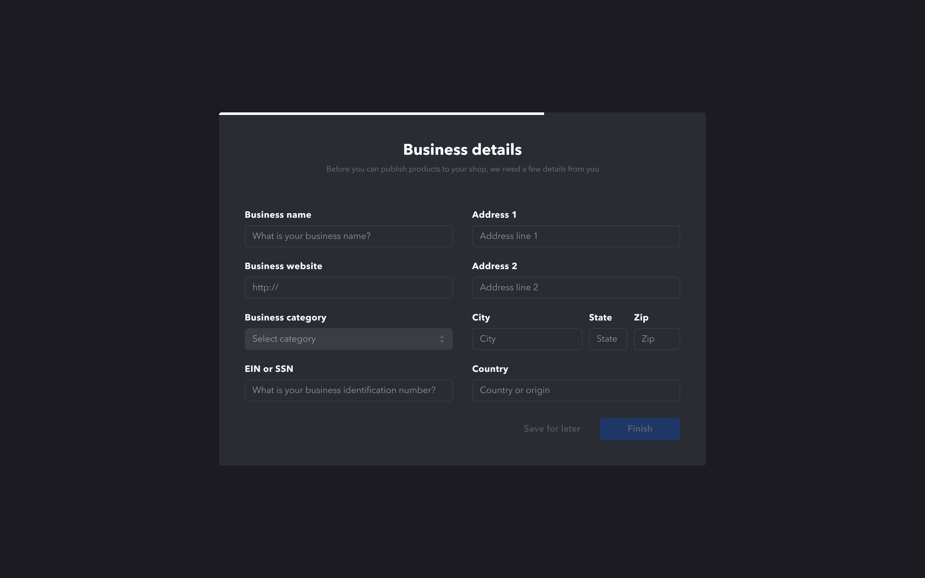Click the Save for later link

coord(551,429)
